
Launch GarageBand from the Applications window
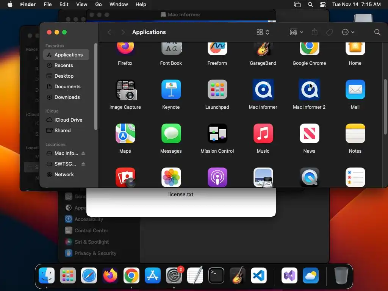point(263,48)
